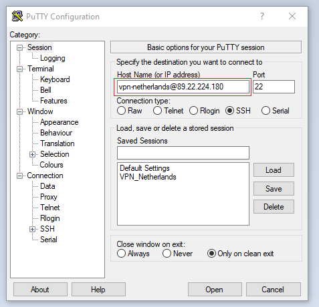Open the Data category

point(47,186)
